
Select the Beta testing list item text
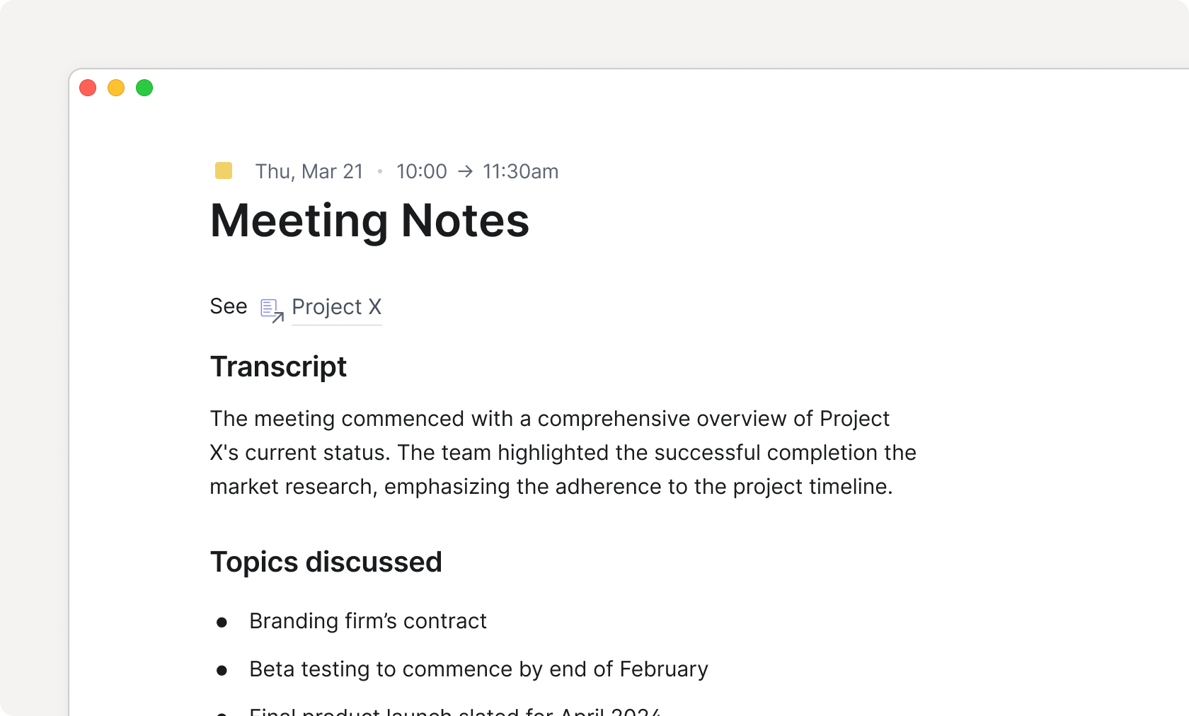coord(478,669)
